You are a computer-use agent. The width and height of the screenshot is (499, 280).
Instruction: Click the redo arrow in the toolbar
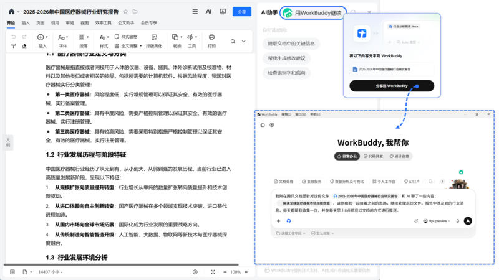click(x=24, y=37)
